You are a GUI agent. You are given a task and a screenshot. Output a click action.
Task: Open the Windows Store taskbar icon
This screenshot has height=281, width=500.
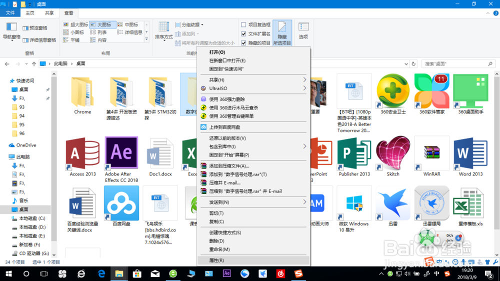click(x=137, y=273)
